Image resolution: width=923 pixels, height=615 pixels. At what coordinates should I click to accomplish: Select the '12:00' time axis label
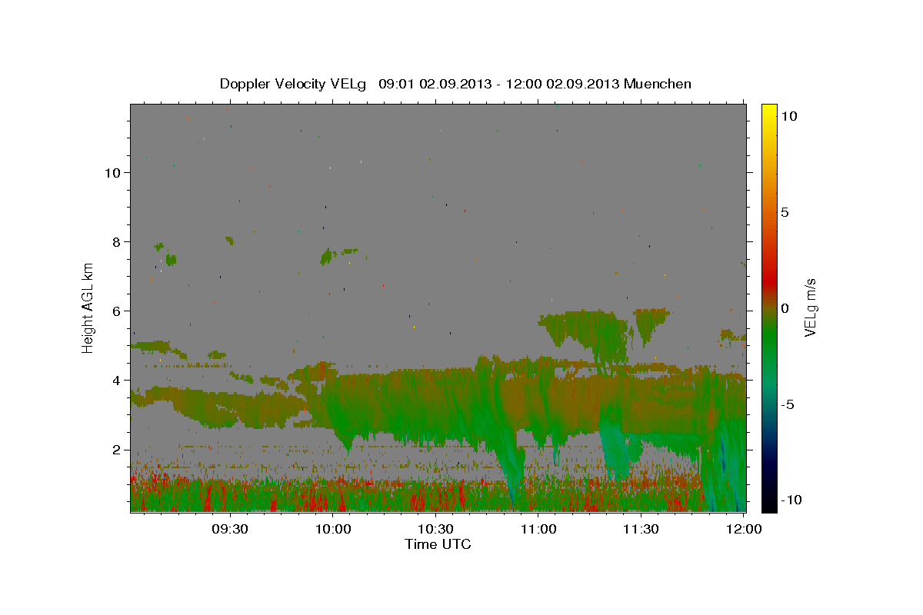pos(743,529)
